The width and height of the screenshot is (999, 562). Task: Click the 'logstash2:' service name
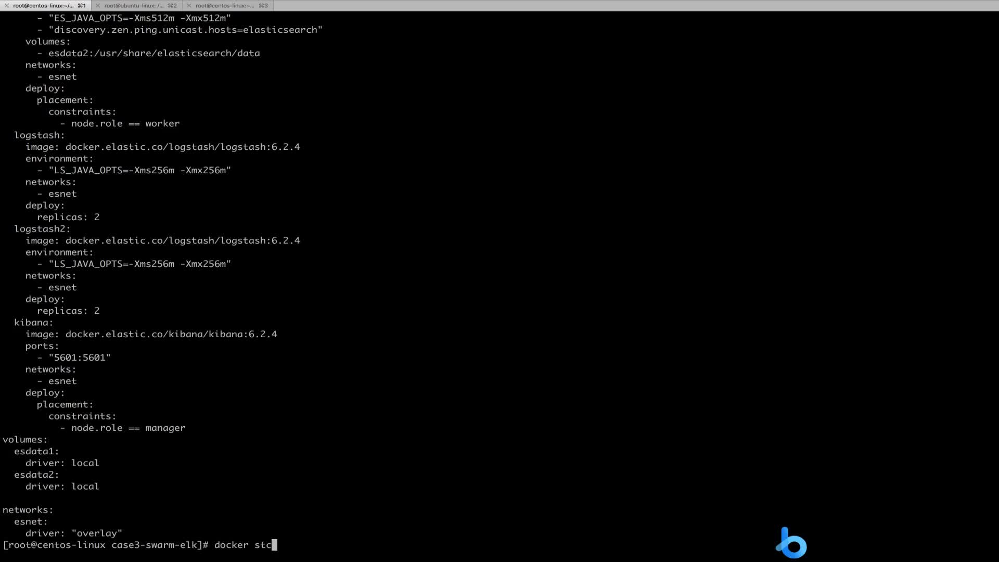tap(42, 229)
